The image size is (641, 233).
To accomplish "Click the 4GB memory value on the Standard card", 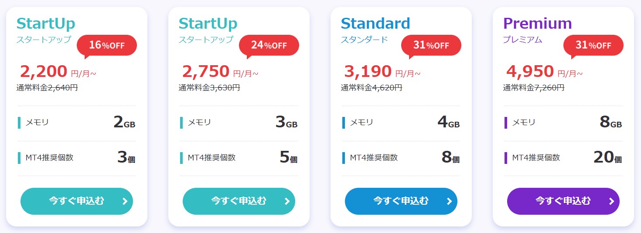I will tap(448, 123).
